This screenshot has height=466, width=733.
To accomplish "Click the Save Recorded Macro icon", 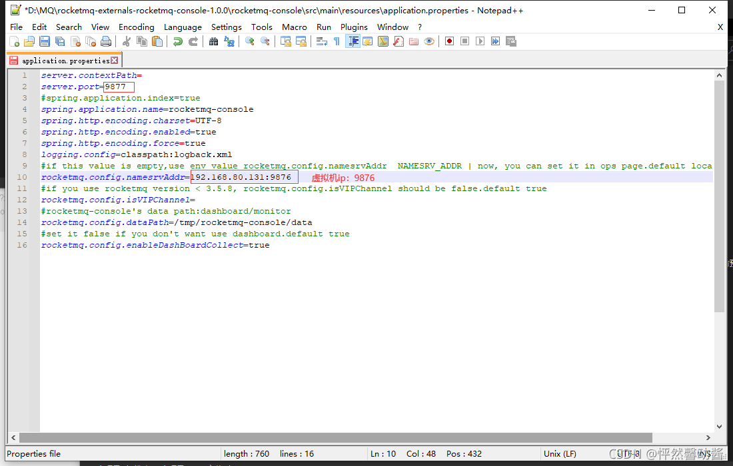I will tap(511, 41).
